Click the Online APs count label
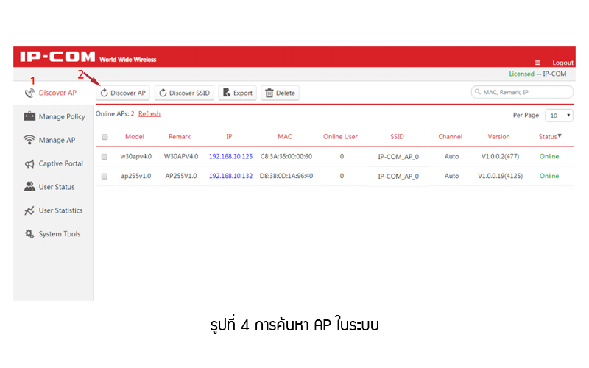The image size is (589, 368). 115,114
